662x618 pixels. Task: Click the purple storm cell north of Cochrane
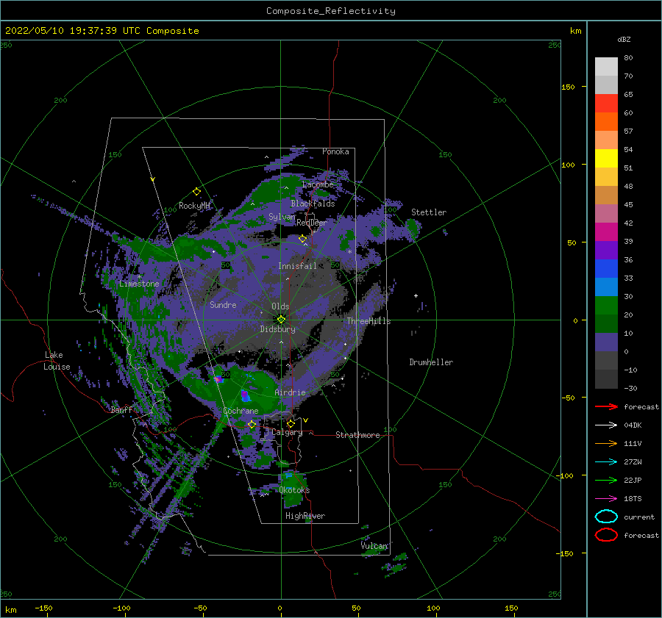(x=245, y=395)
